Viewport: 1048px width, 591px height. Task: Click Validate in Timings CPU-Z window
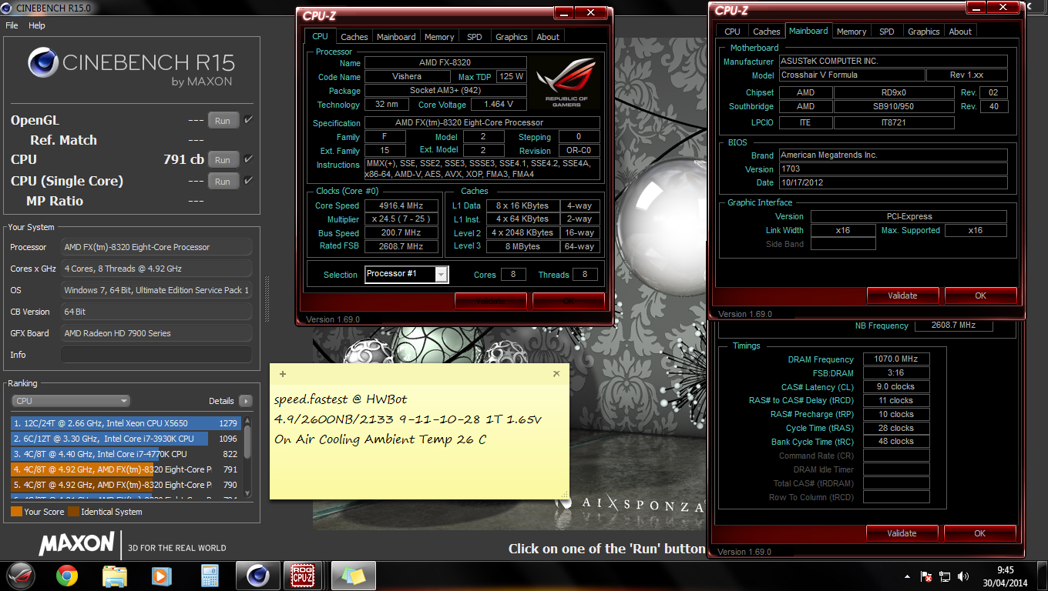902,533
